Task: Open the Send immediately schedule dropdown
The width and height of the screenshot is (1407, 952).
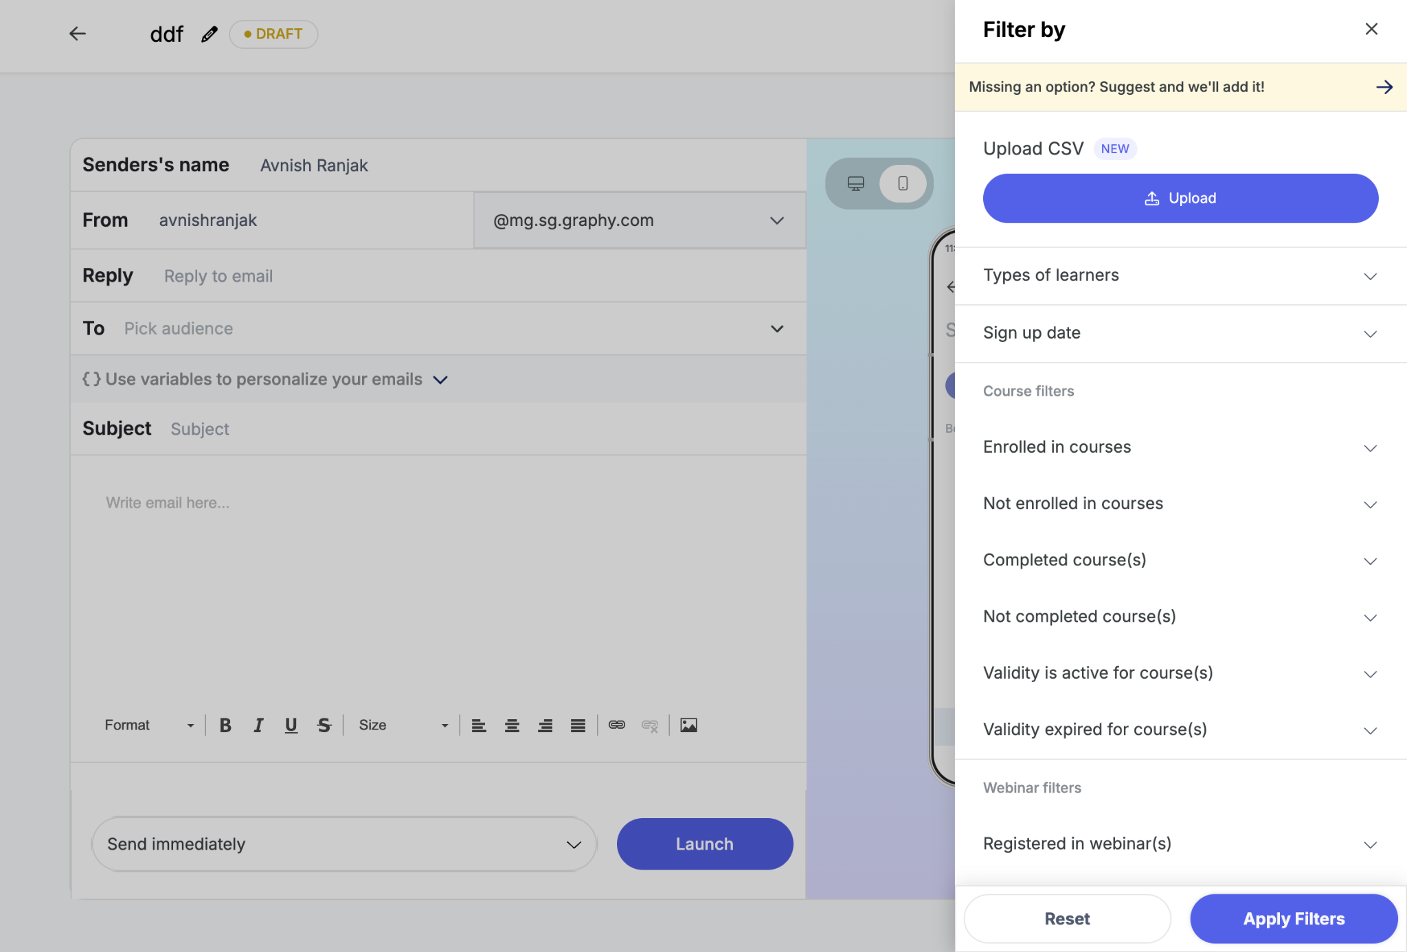Action: point(344,844)
